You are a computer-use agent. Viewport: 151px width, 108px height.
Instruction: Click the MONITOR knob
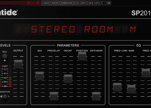pyautogui.click(x=5, y=97)
